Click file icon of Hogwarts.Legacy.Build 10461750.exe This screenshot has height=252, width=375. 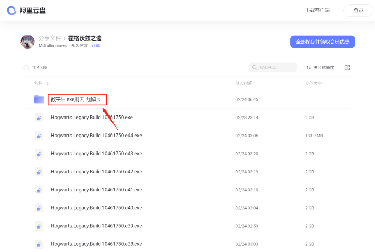39,118
